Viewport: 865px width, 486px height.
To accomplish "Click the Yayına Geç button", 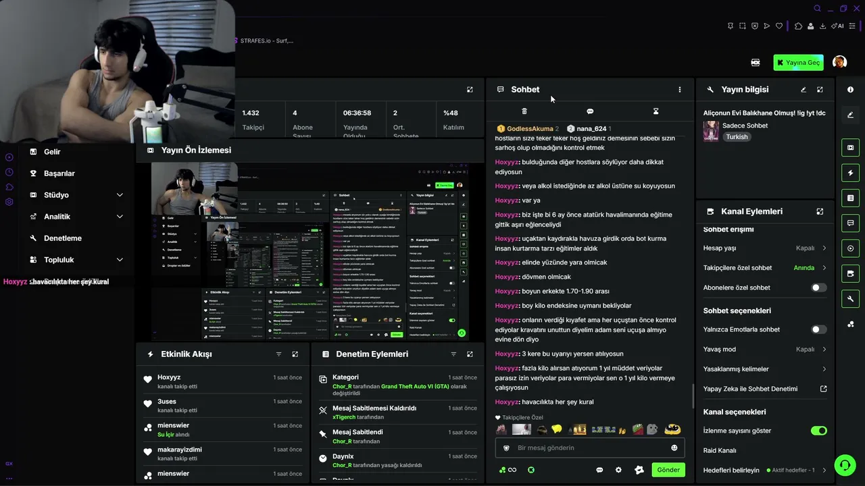I will [797, 63].
